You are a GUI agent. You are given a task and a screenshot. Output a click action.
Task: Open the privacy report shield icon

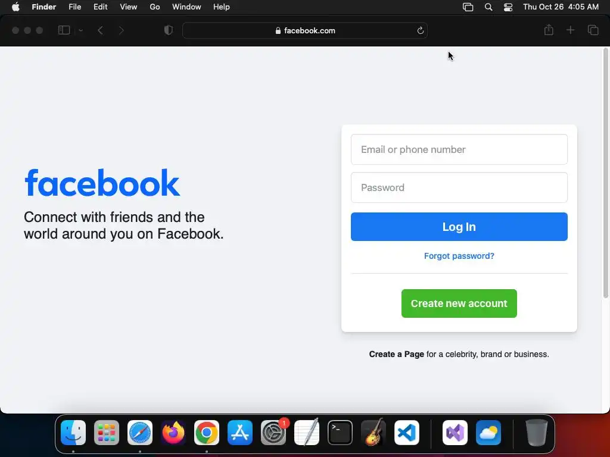point(169,30)
